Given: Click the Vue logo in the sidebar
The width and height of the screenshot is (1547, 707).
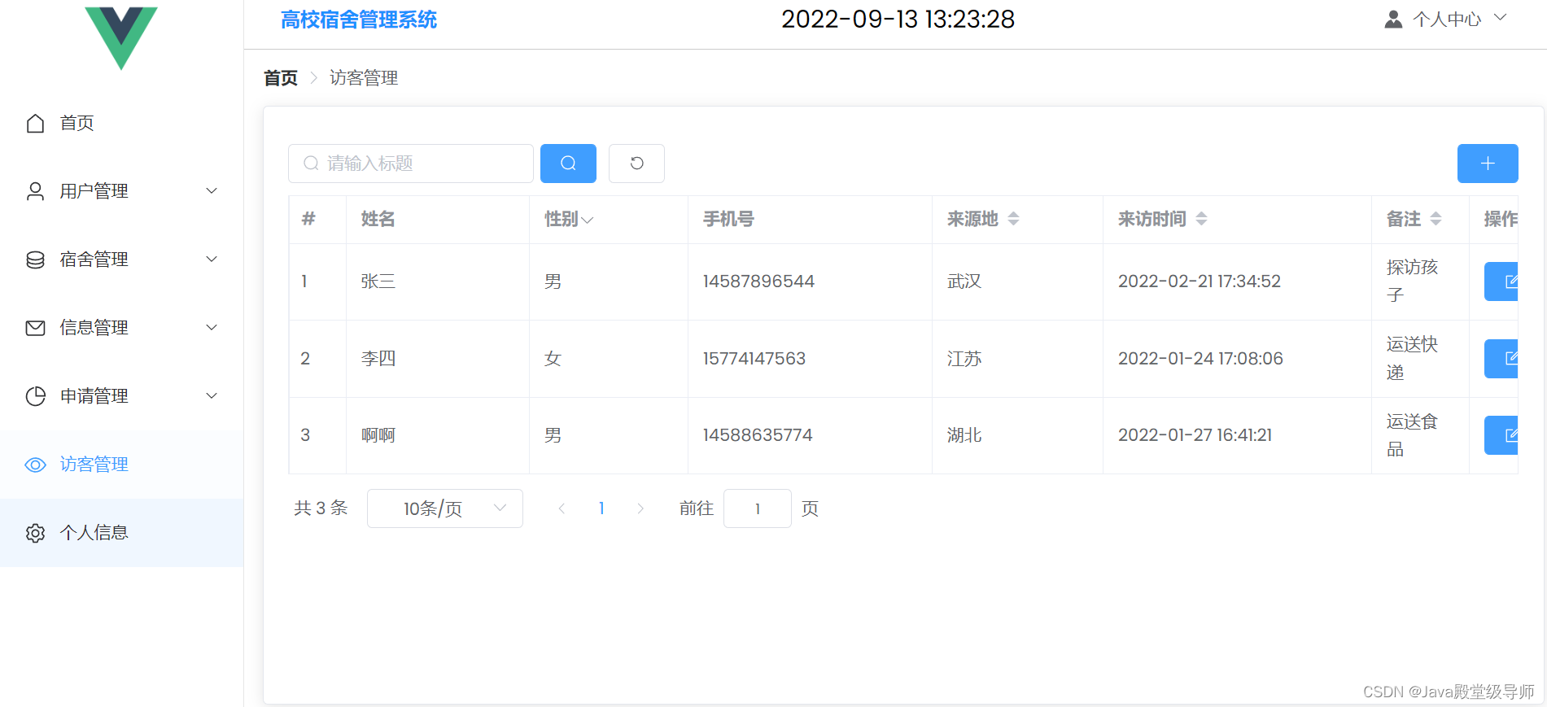Looking at the screenshot, I should (121, 37).
